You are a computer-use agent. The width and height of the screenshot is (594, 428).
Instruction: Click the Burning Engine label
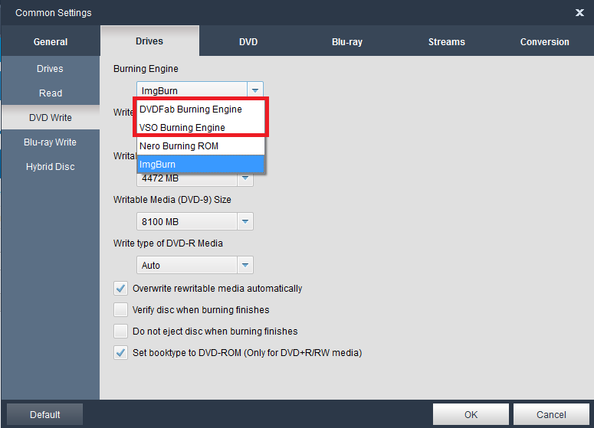click(x=146, y=68)
